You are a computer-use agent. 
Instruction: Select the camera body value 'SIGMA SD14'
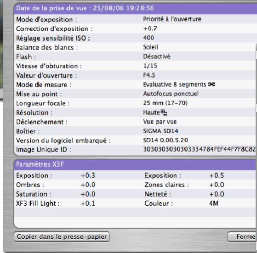(160, 131)
